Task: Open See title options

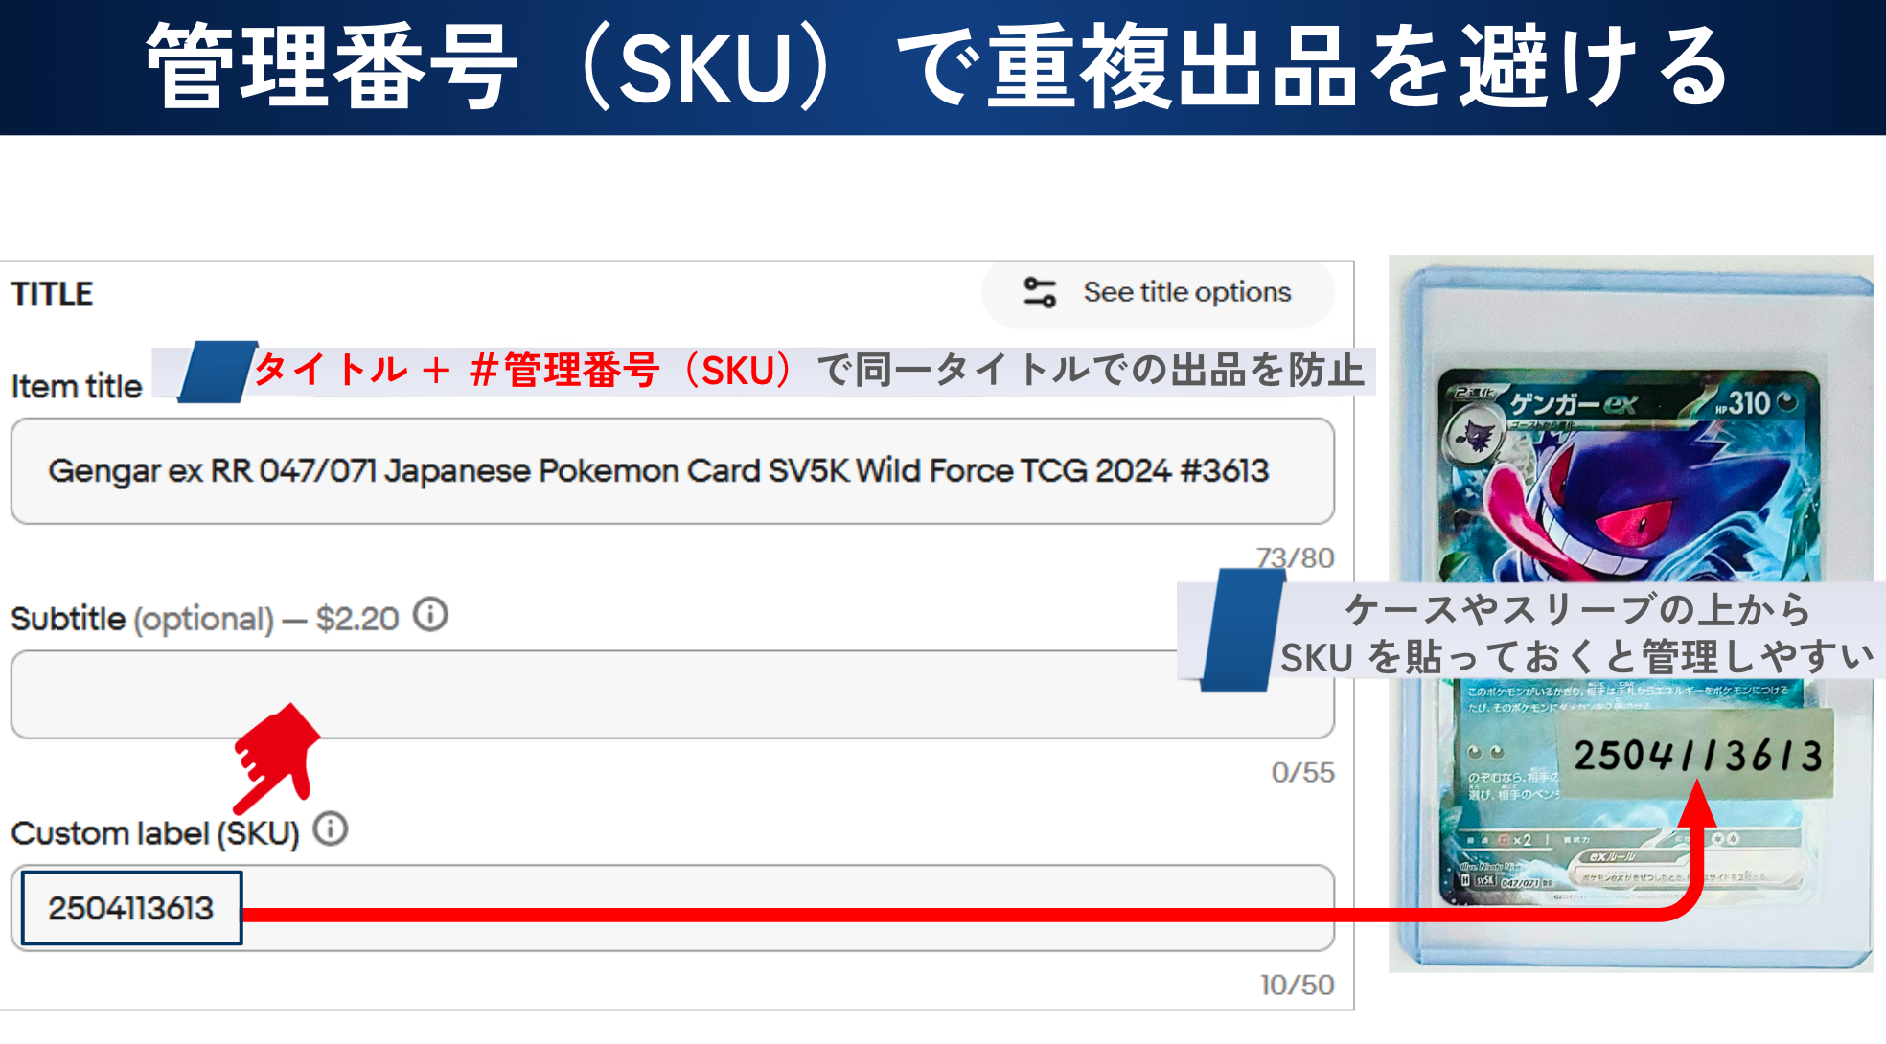Action: coord(1158,292)
